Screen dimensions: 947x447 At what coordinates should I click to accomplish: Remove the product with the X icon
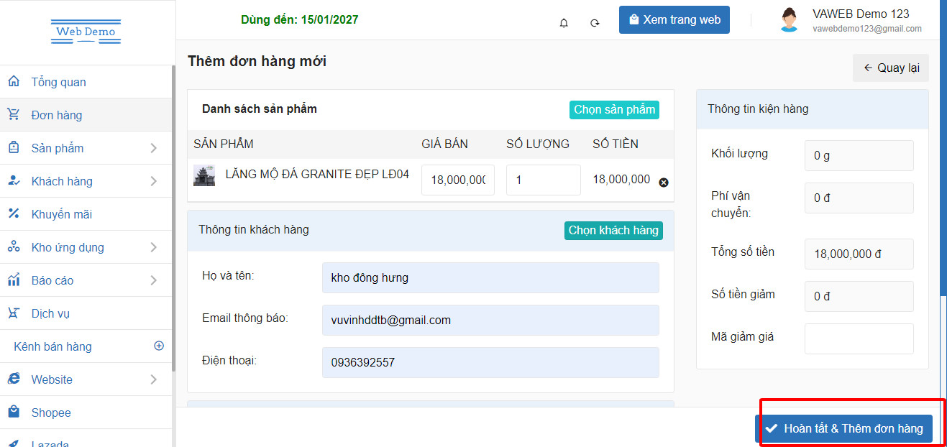(x=664, y=183)
